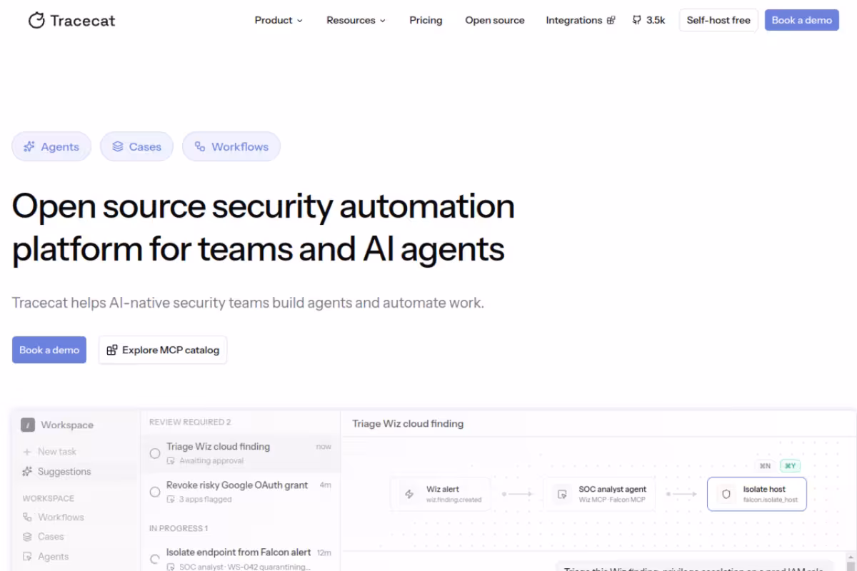Viewport: 857px width, 571px height.
Task: Open Cases in the workspace sidebar
Action: (x=44, y=536)
